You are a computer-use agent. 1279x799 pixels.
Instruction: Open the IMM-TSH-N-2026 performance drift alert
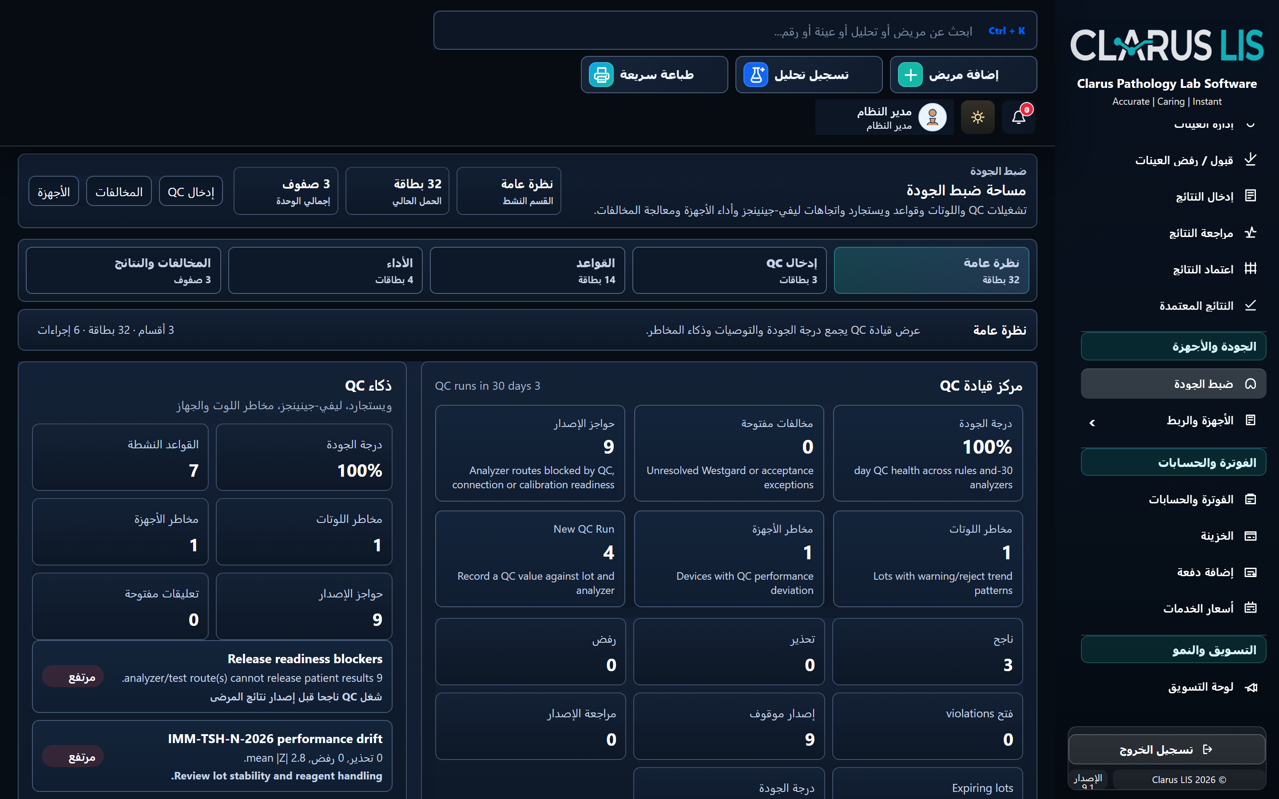(x=212, y=756)
